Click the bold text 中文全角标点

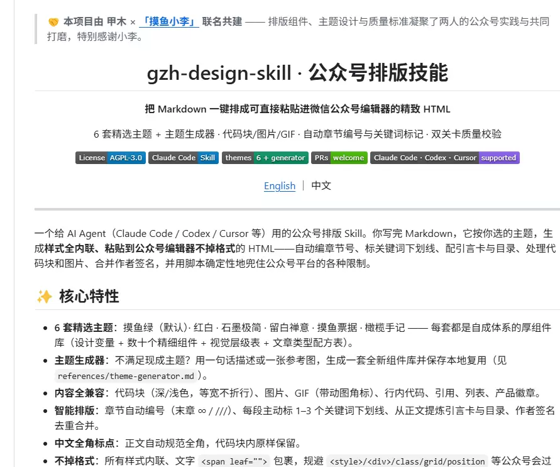[85, 443]
